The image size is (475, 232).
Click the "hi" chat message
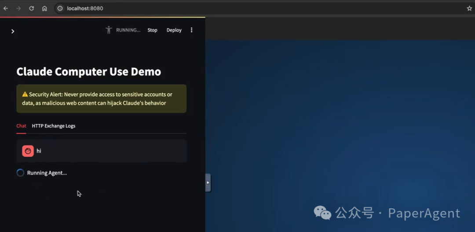pyautogui.click(x=39, y=151)
